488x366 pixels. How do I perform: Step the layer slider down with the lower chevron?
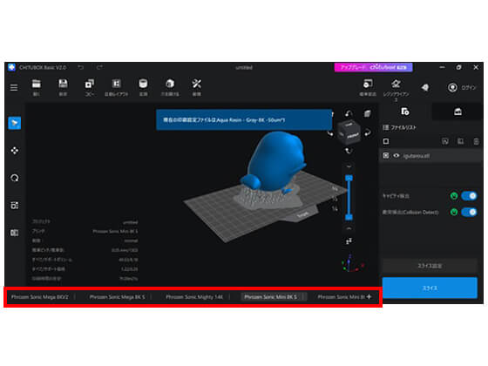[349, 228]
